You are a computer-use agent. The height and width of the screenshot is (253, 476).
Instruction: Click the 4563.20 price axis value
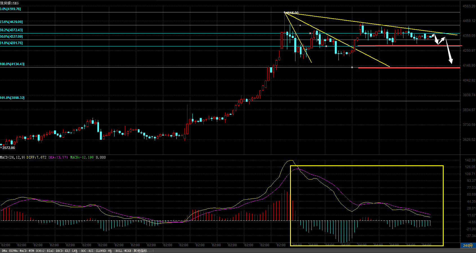(x=469, y=6)
